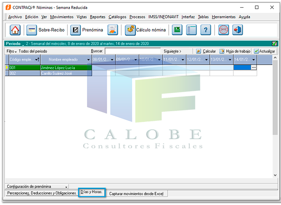Open 11/01 column dropdown arrow
281x205 pixels.
pyautogui.click(x=183, y=60)
